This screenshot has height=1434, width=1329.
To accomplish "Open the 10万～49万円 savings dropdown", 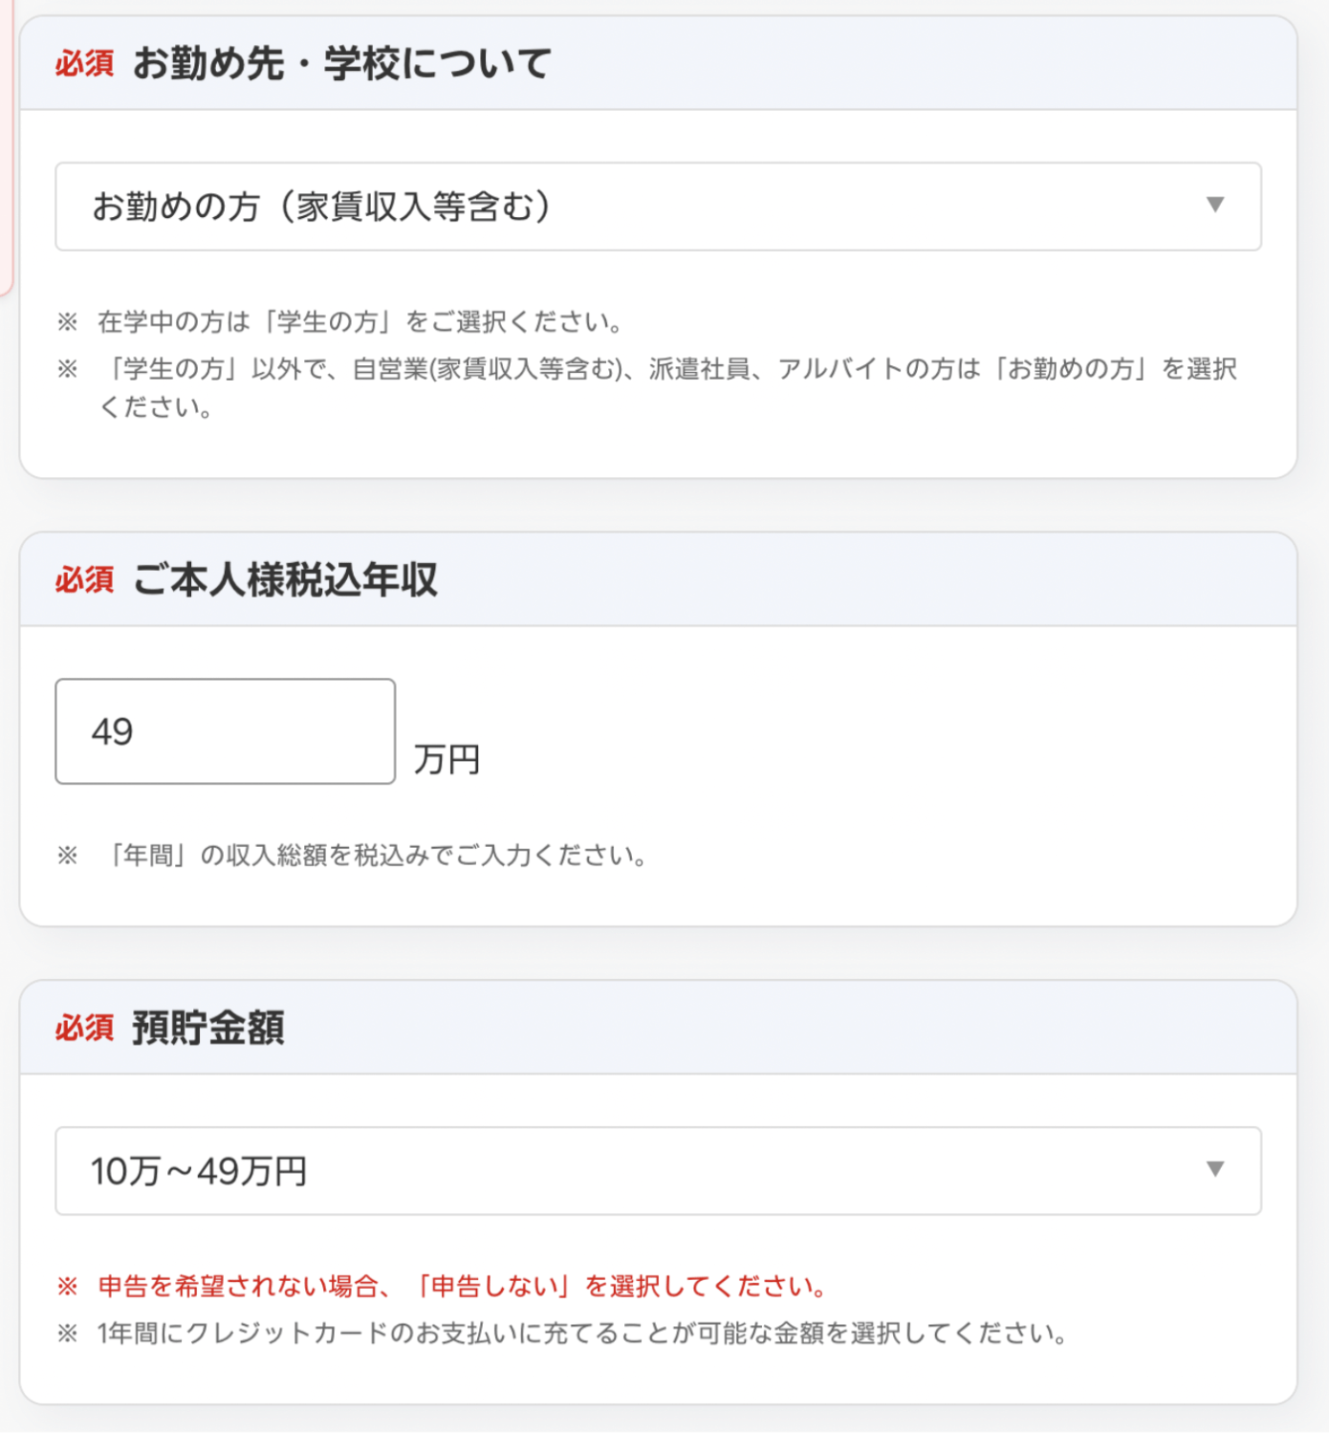I will pyautogui.click(x=658, y=1171).
